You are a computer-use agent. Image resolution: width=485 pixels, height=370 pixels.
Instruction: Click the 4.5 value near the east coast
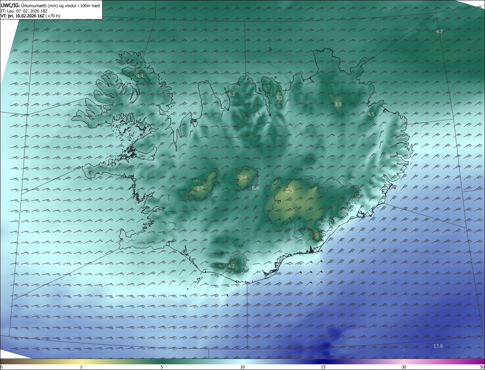point(371,114)
